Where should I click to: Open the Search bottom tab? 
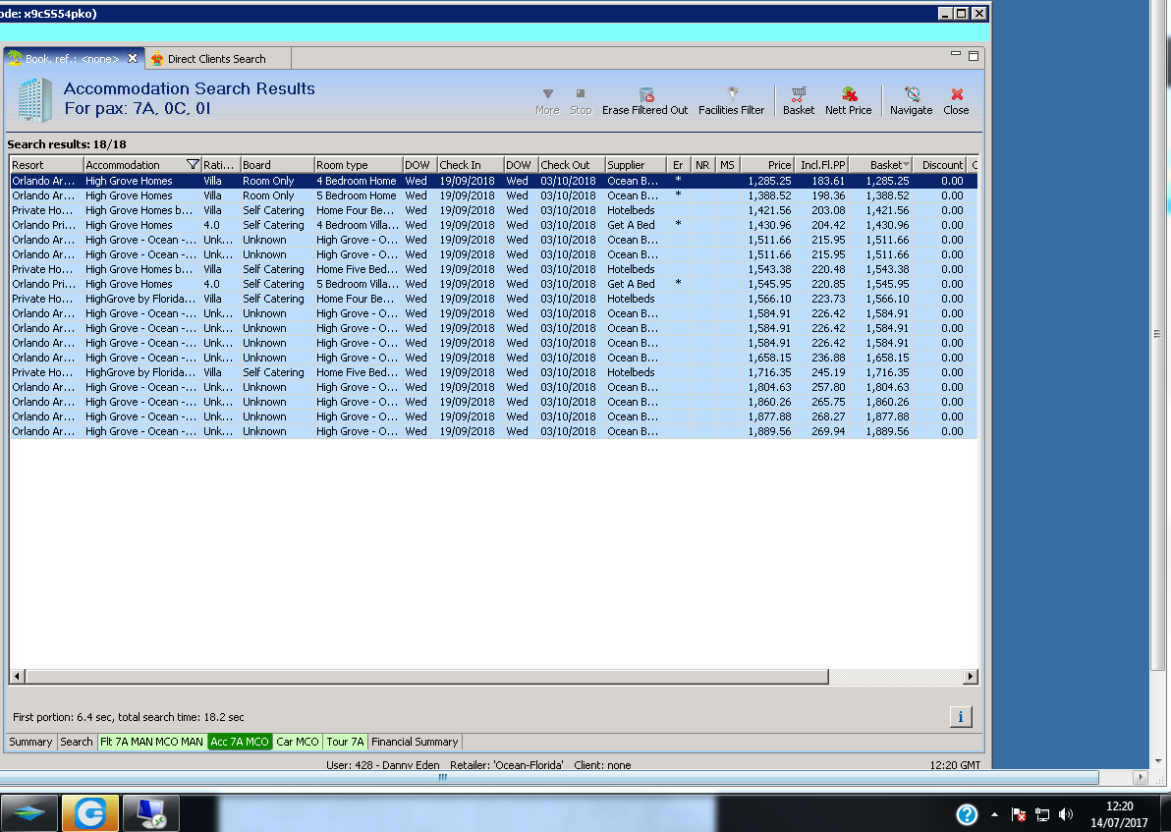click(x=77, y=742)
